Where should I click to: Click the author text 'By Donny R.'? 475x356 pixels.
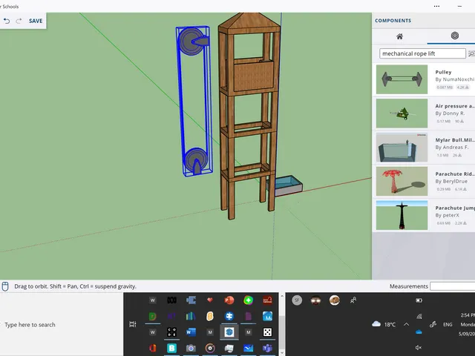[450, 113]
